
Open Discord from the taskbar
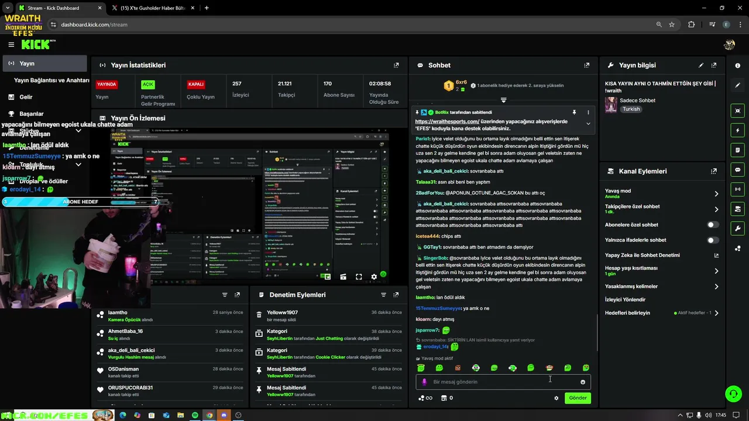coord(224,415)
